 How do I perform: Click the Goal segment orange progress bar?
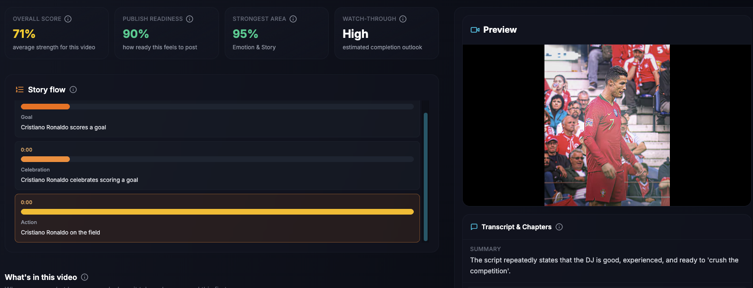(45, 107)
